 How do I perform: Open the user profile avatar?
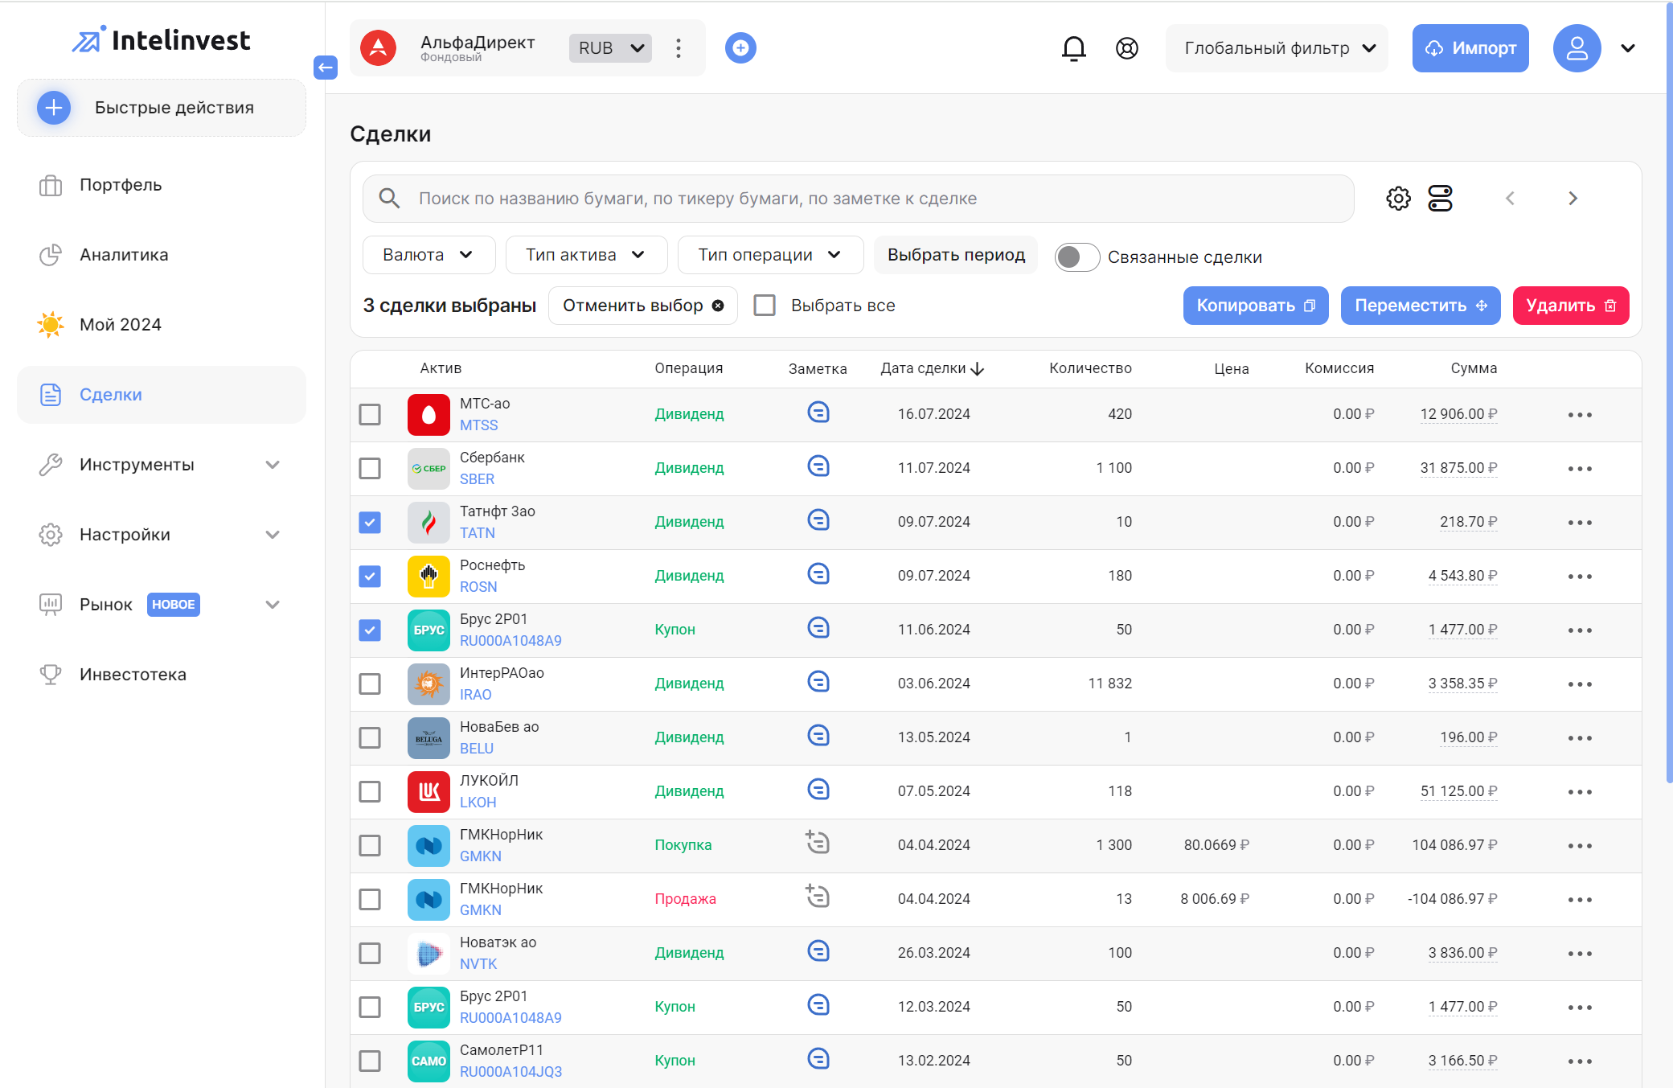[1577, 48]
